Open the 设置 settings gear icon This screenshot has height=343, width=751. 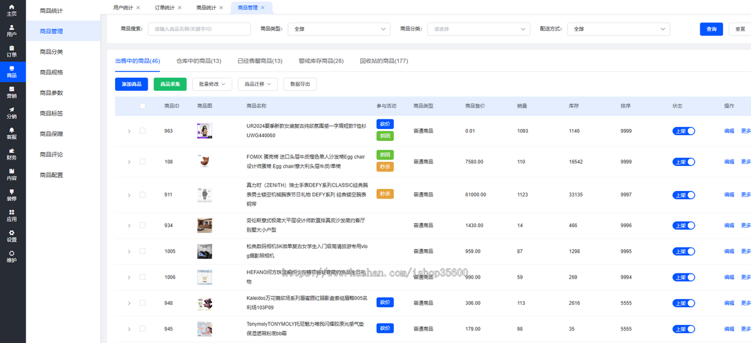(12, 236)
